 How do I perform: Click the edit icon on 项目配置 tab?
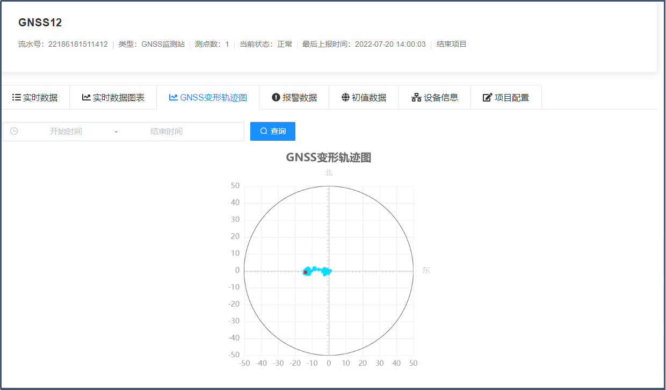point(487,97)
